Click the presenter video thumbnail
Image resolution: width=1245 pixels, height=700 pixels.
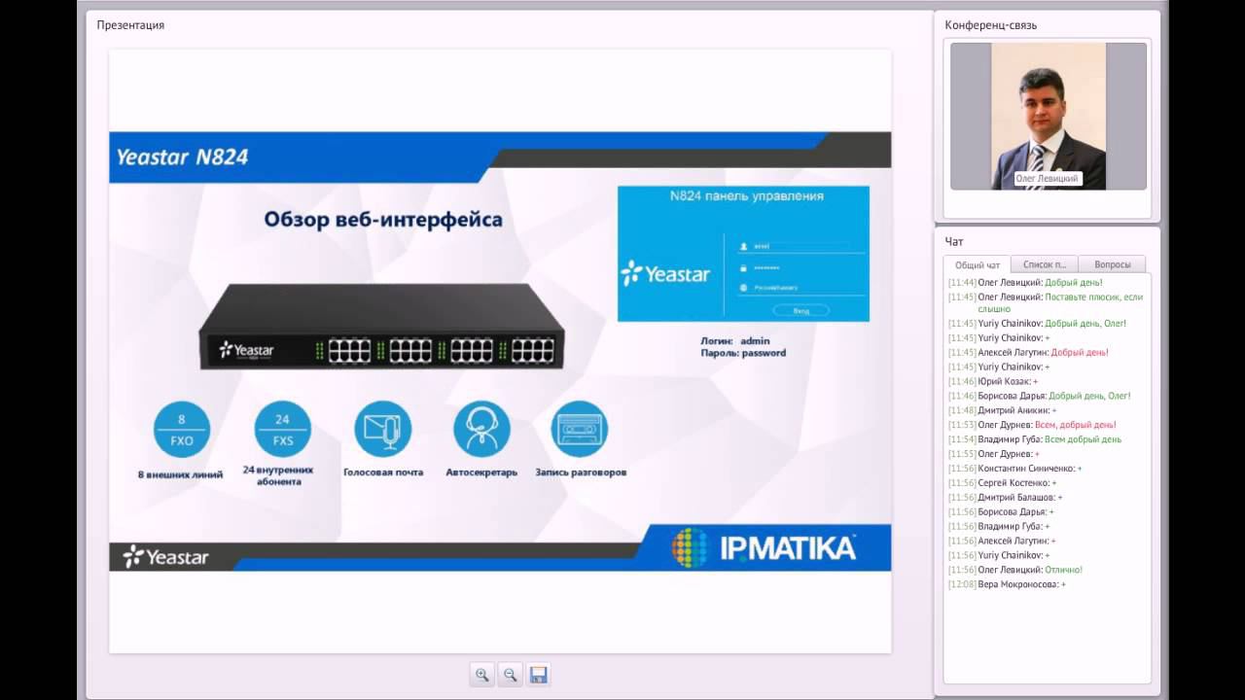coord(1049,116)
